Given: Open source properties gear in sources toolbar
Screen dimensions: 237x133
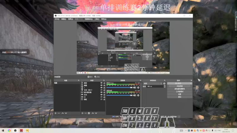Looking at the screenshot, I should [89, 113].
